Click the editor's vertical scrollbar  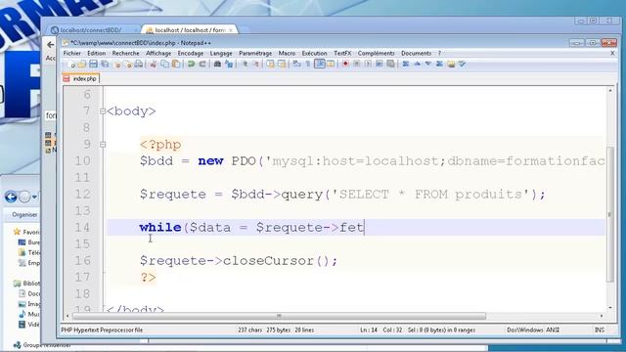[x=610, y=215]
